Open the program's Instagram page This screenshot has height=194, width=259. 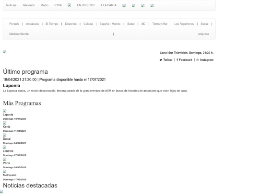pos(205,60)
